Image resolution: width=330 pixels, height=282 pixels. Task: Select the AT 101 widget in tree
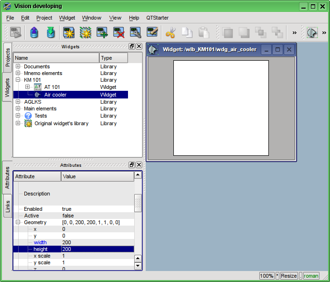tap(52, 87)
